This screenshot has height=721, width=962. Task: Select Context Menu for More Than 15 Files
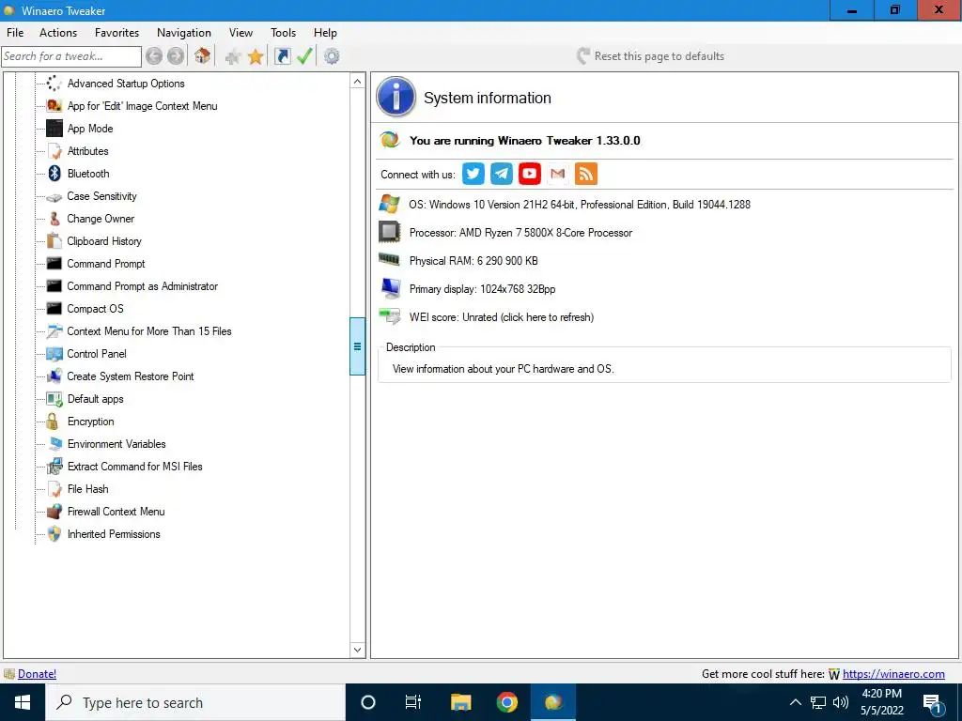(149, 331)
